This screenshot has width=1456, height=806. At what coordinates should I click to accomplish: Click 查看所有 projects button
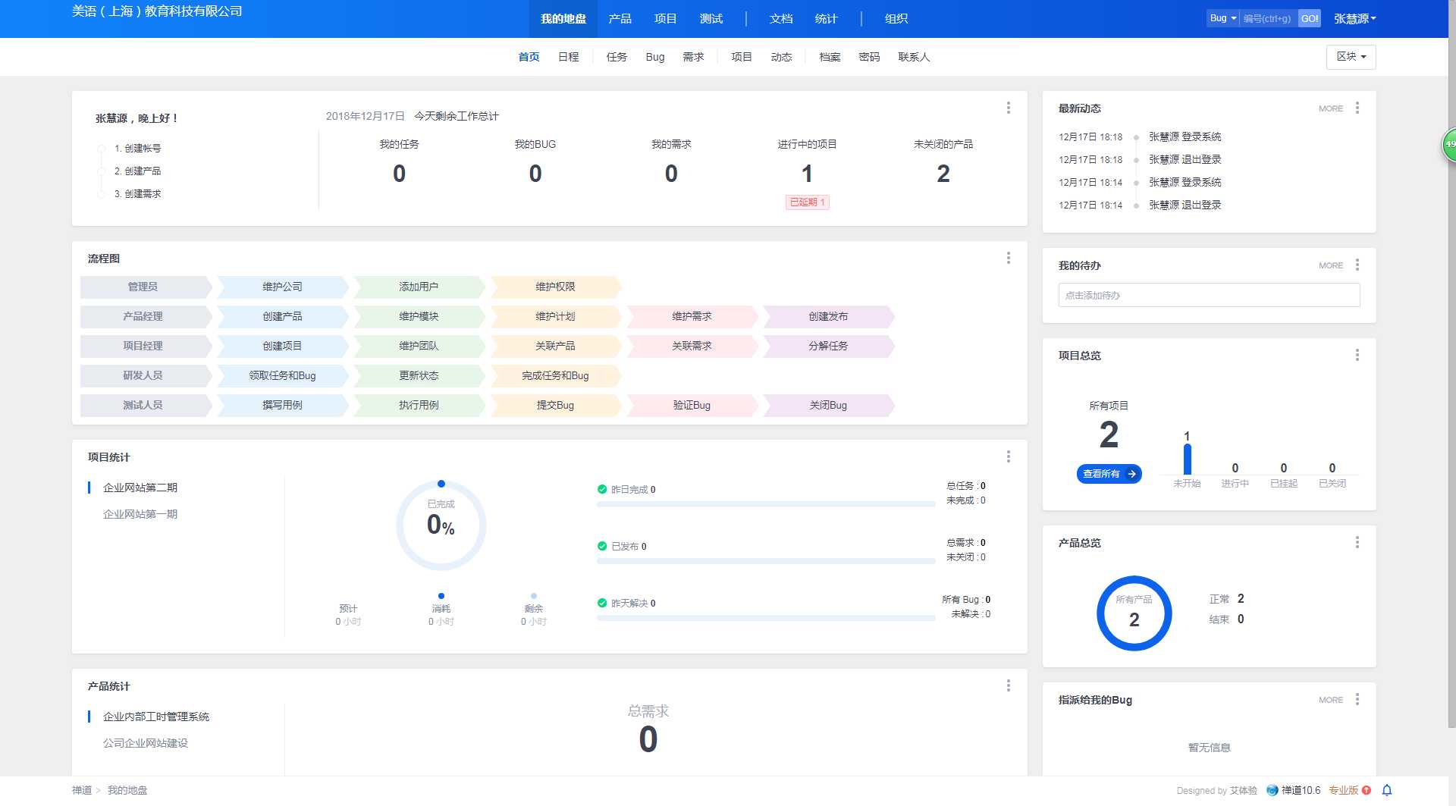pos(1109,474)
